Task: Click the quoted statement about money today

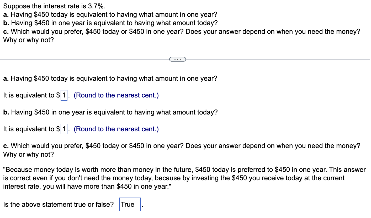Action: coord(184,178)
